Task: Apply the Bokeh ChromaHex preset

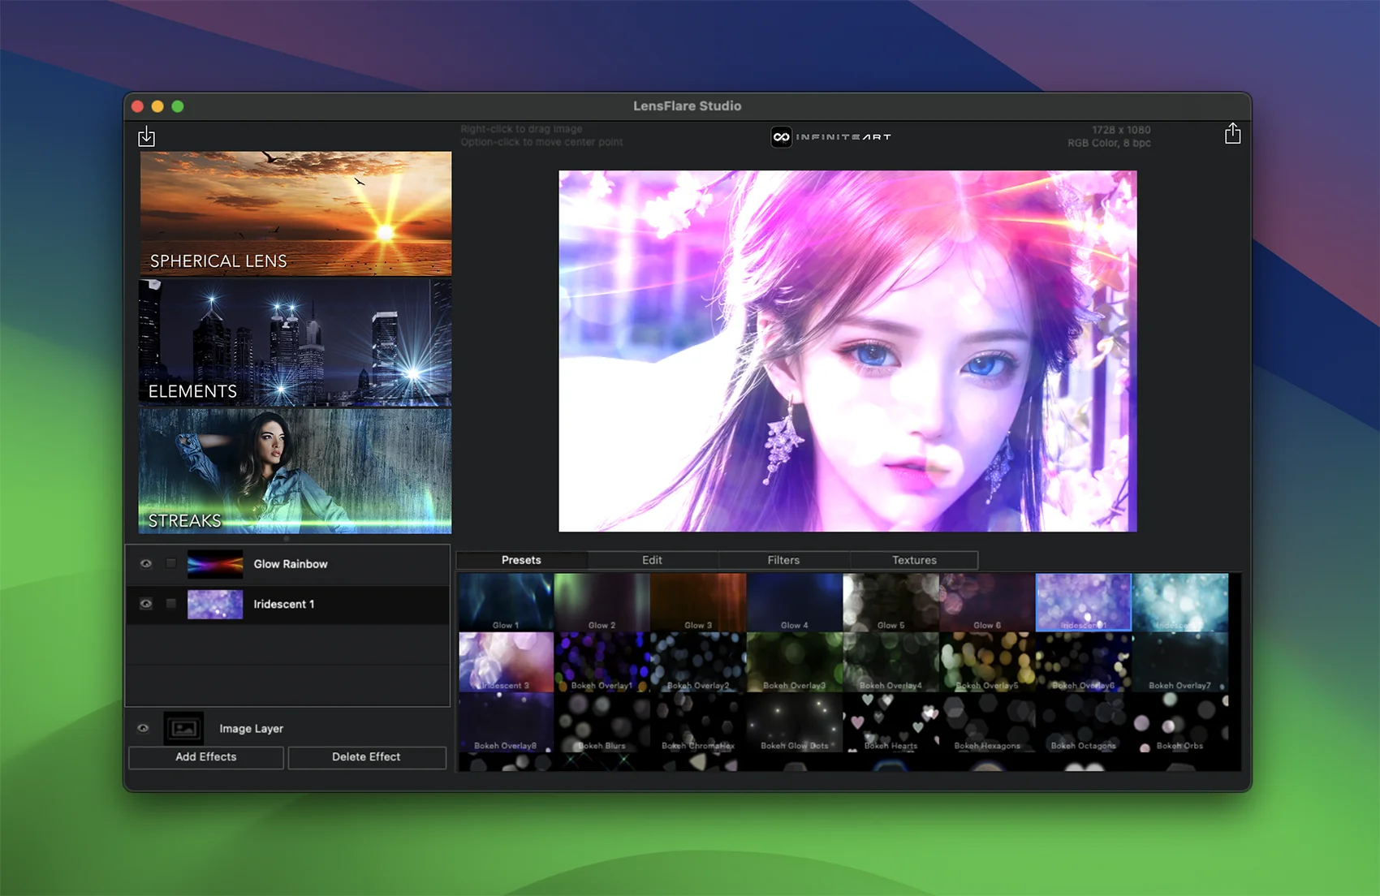Action: click(698, 722)
